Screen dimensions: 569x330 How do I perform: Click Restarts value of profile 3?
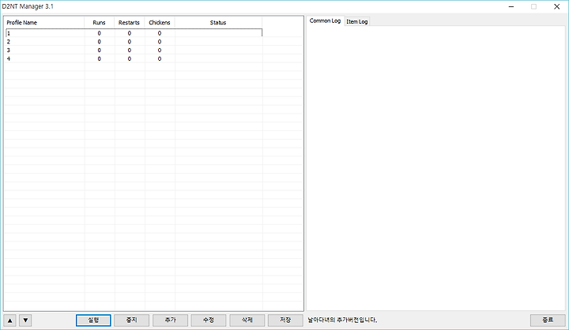coord(129,50)
